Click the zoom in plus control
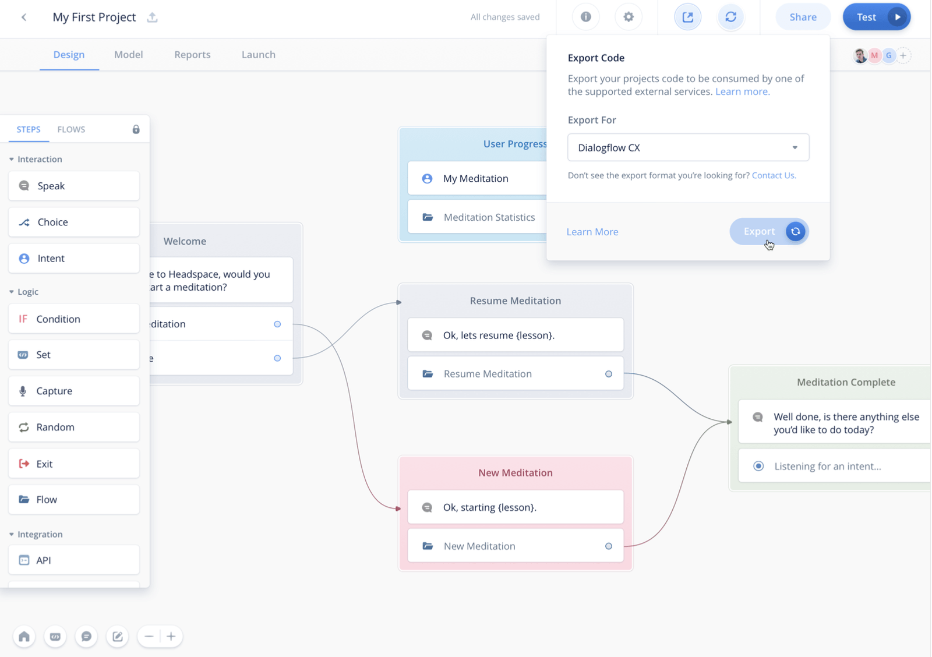Viewport: 932px width, 657px height. click(171, 637)
